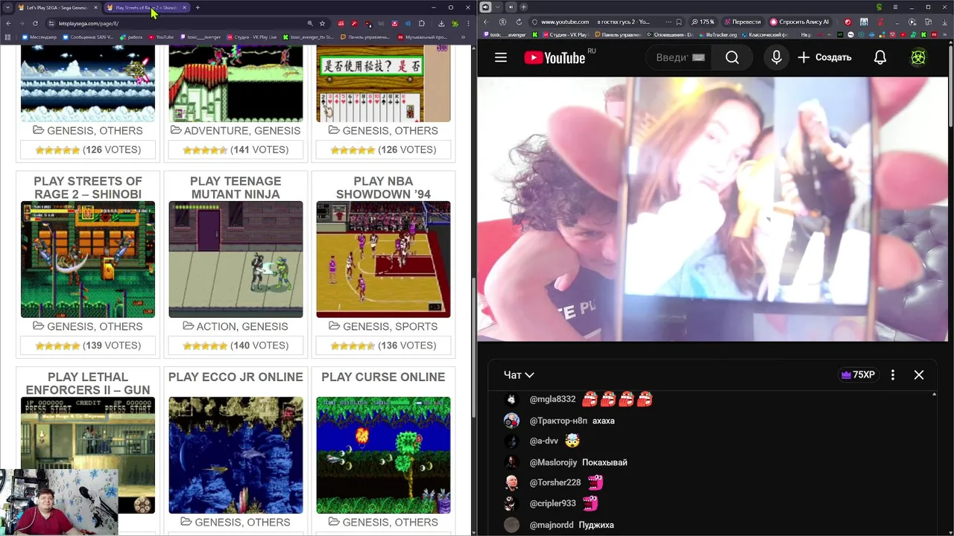This screenshot has height=536, width=954.
Task: Open the Ecco Jr game thumbnail
Action: tap(236, 455)
